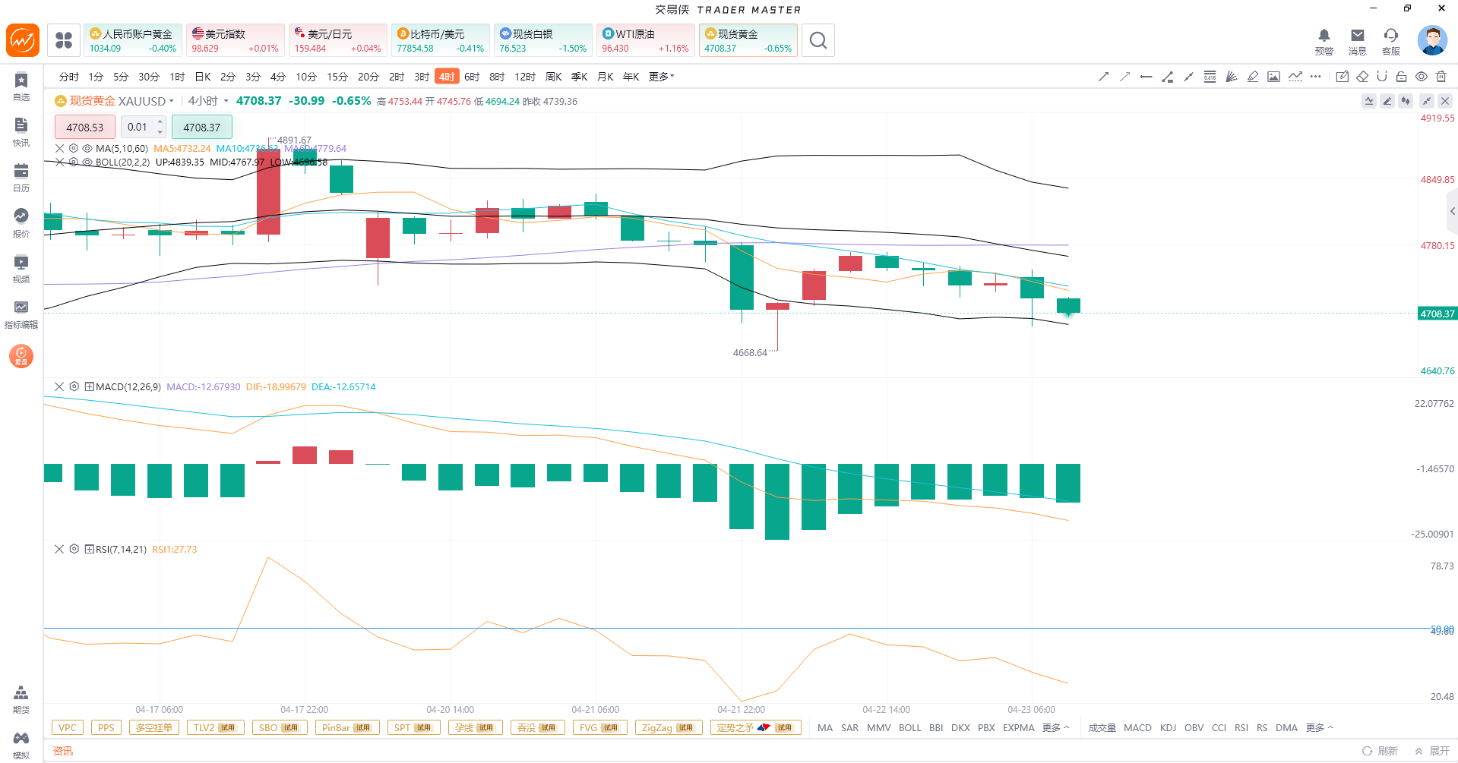The width and height of the screenshot is (1458, 763).
Task: Choose the Fibonacci 0.618 retracement tool
Action: (x=1210, y=77)
